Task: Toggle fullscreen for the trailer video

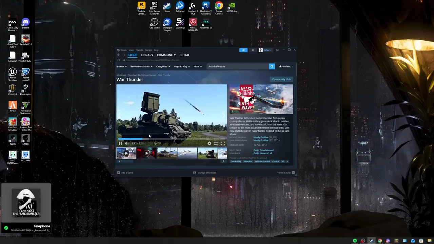Action: pos(223,143)
